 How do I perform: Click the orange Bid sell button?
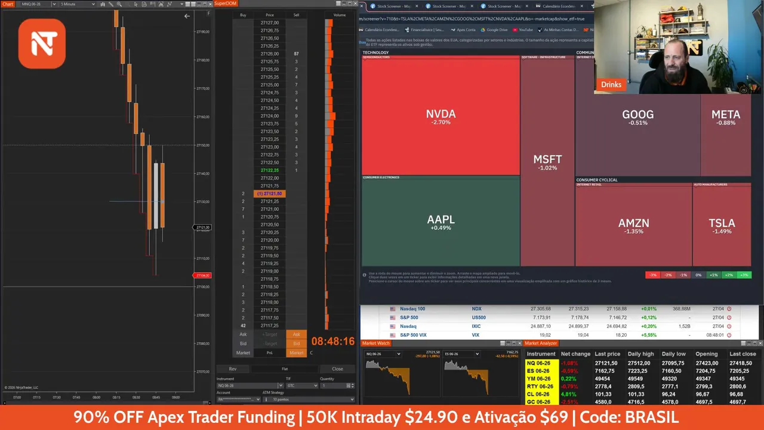point(297,343)
